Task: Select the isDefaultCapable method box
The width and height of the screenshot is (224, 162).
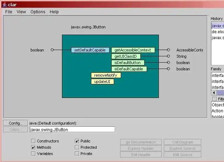Action: (x=129, y=69)
